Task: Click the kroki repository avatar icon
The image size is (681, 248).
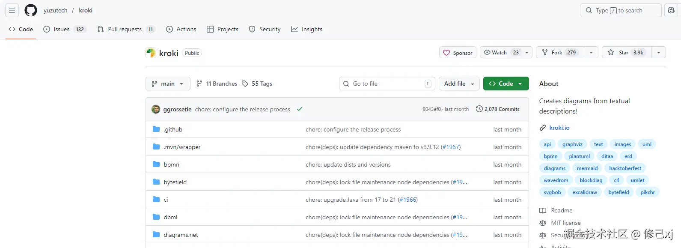Action: [x=151, y=53]
